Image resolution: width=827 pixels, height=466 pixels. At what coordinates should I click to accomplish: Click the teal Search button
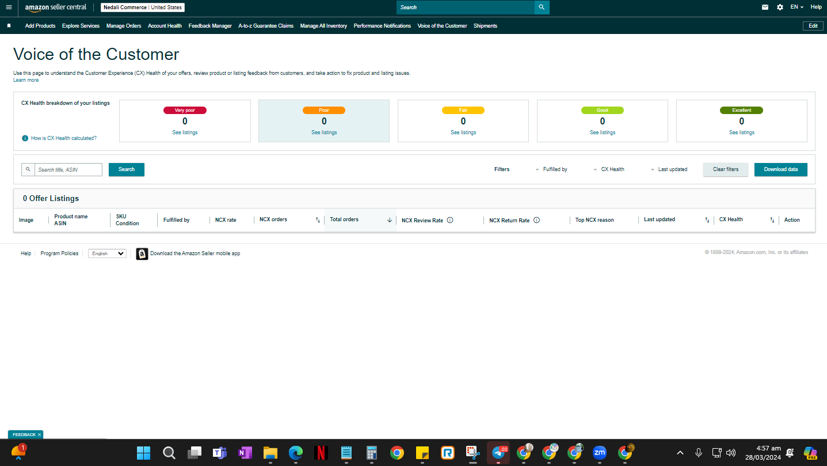(x=127, y=169)
